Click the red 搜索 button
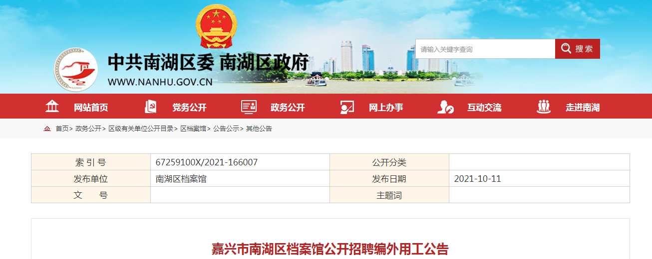652x259 pixels. pos(578,49)
